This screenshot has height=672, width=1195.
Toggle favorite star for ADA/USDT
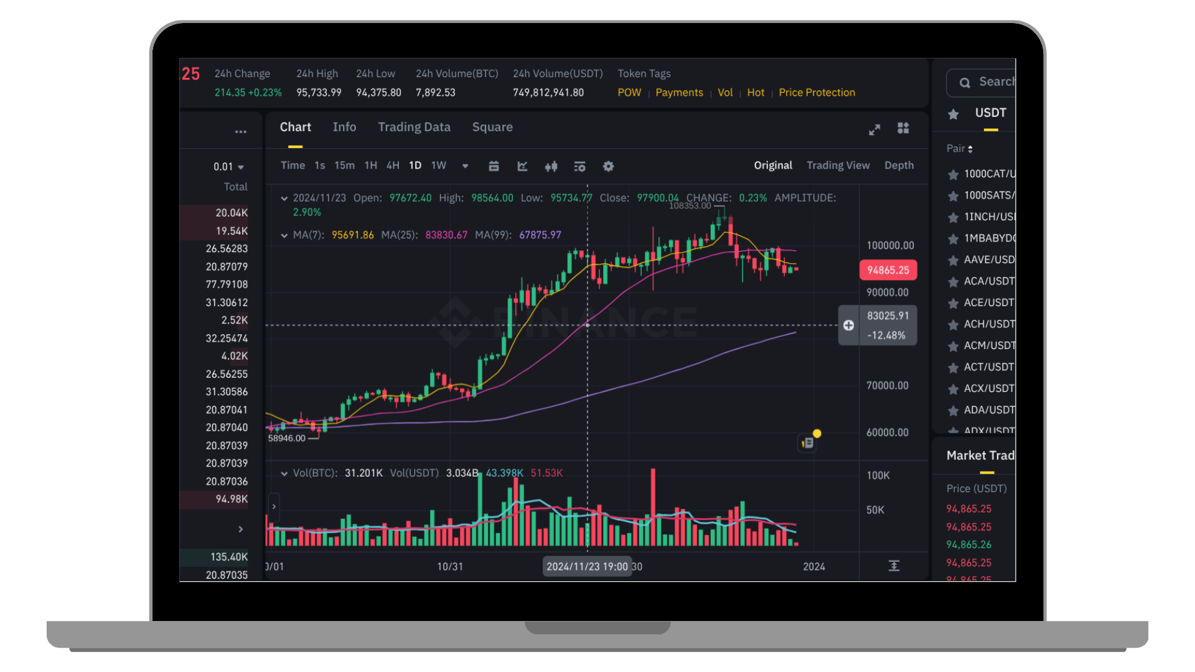953,411
